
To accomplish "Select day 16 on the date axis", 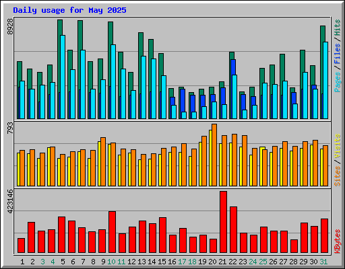I will tap(172, 262).
